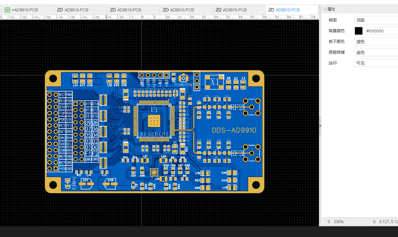This screenshot has height=237, width=398.
Task: Open the 焊盘喷镀 dropdown showing 金色
Action: point(376,52)
